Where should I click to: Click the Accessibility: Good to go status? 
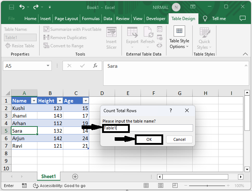pos(59,186)
